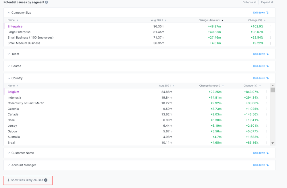Open the three-dot menu for Enterprise row
287x188 pixels.
(271, 26)
